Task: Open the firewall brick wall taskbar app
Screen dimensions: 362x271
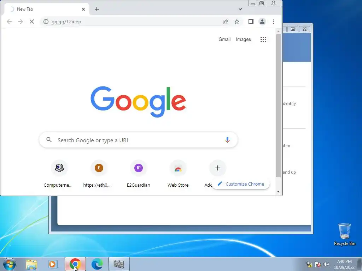Action: click(x=119, y=264)
